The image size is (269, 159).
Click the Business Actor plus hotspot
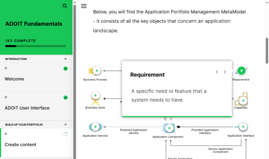click(x=95, y=95)
